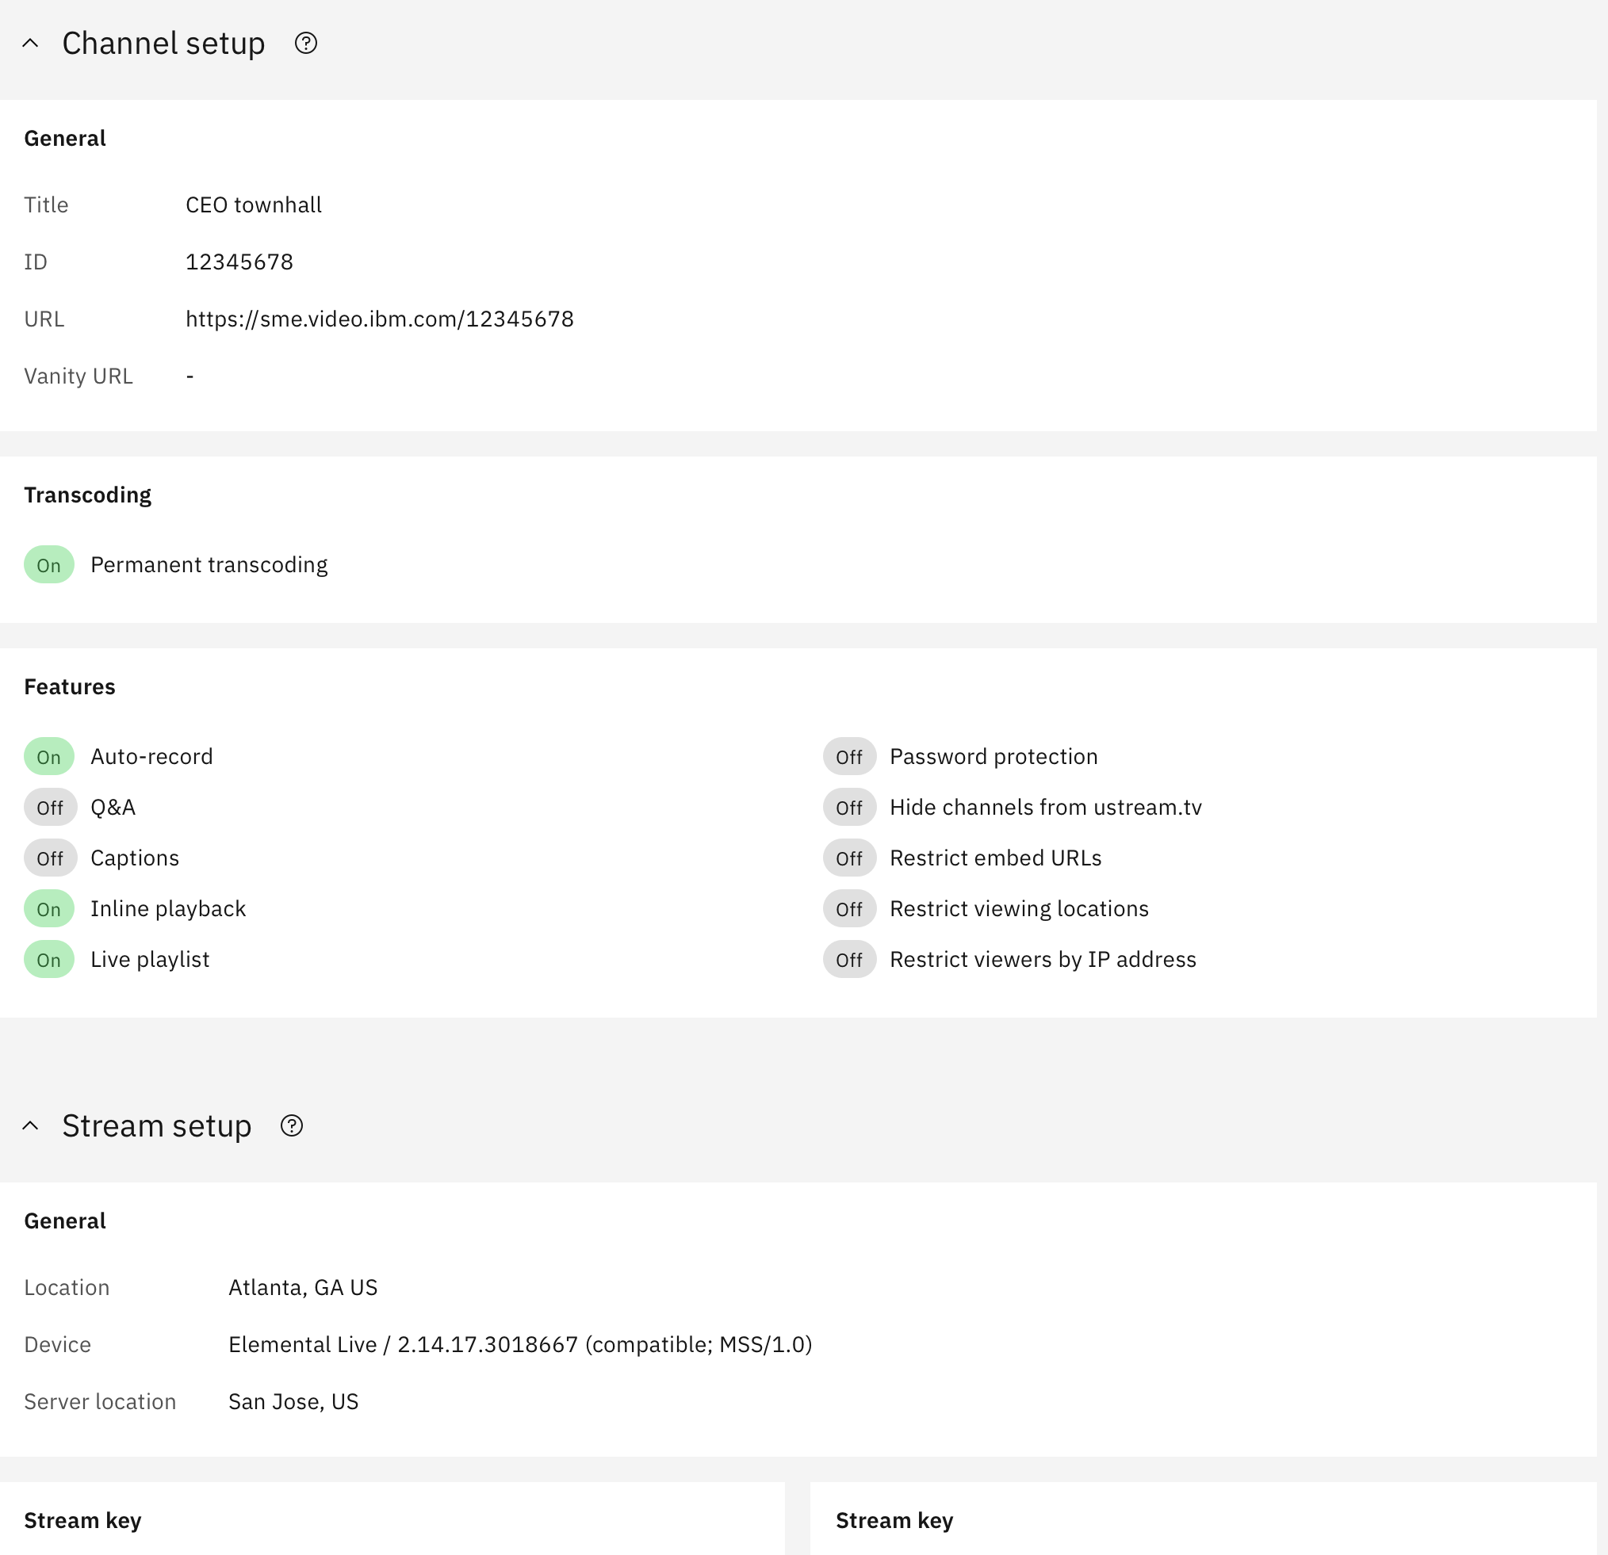The image size is (1608, 1555).
Task: Select the CEO townhall title value
Action: [x=254, y=205]
